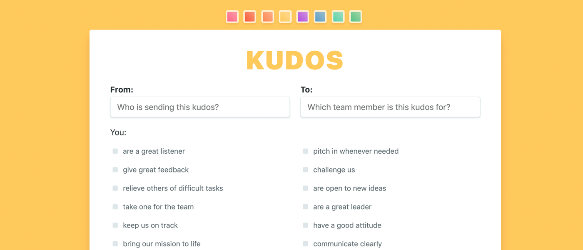This screenshot has width=583, height=250.
Task: Tick the "give great feedback" checkbox
Action: point(115,170)
